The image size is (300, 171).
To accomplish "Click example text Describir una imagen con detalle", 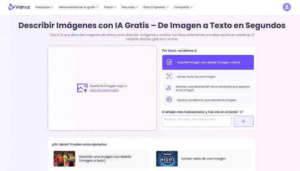I will (105, 159).
